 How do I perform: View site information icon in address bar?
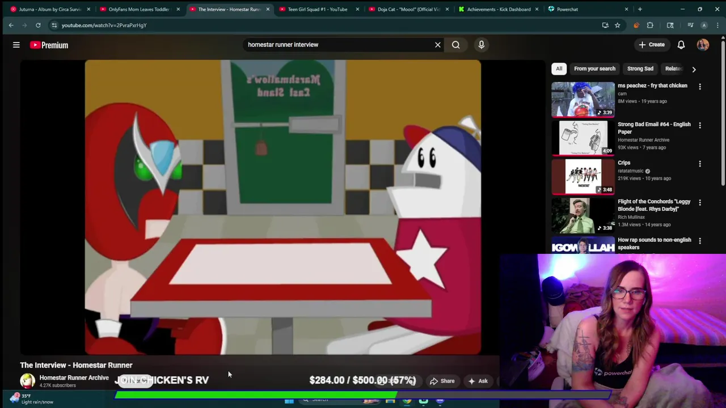(x=54, y=25)
